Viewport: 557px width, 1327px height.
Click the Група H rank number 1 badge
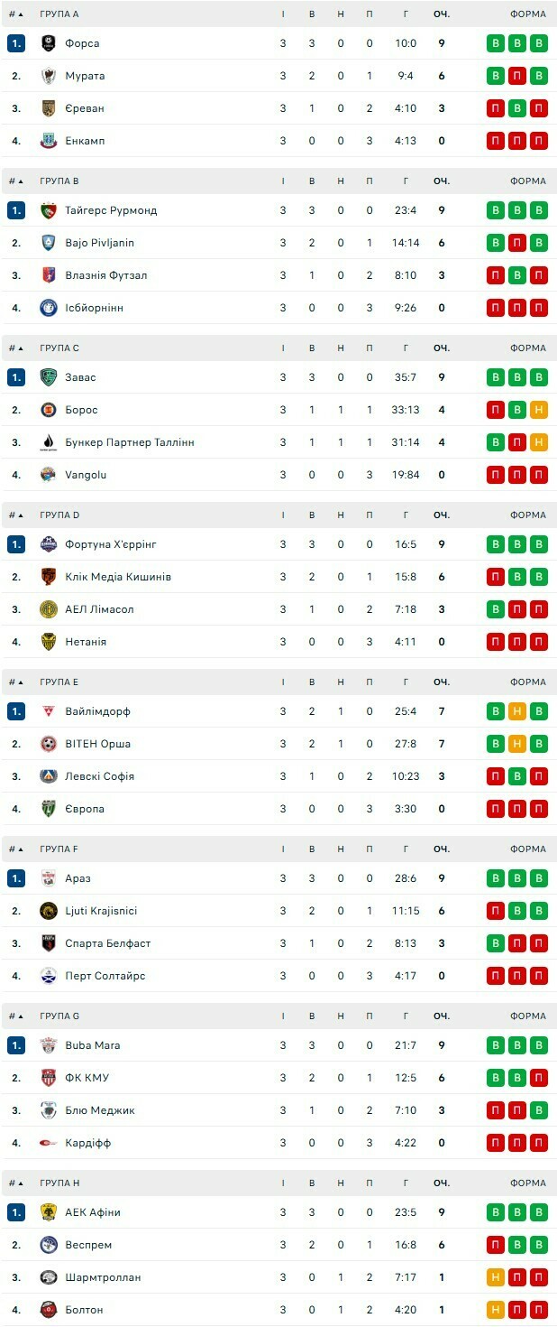[16, 1212]
